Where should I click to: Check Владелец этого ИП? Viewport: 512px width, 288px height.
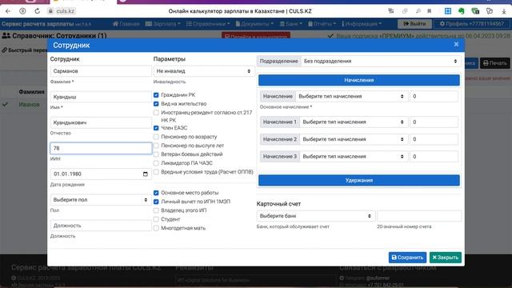(x=156, y=210)
